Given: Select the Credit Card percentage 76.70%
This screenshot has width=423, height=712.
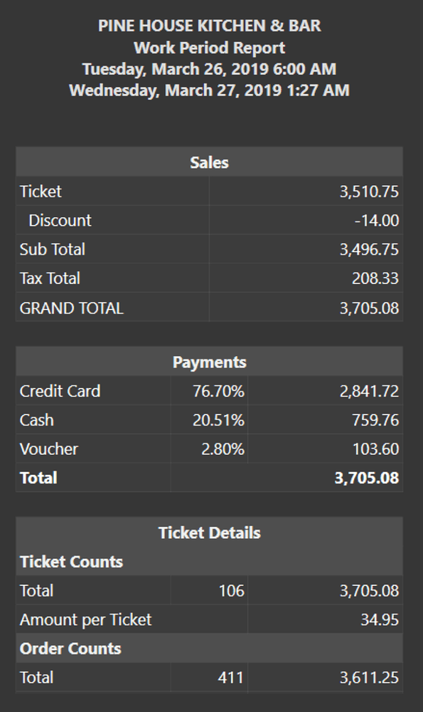Looking at the screenshot, I should [218, 391].
